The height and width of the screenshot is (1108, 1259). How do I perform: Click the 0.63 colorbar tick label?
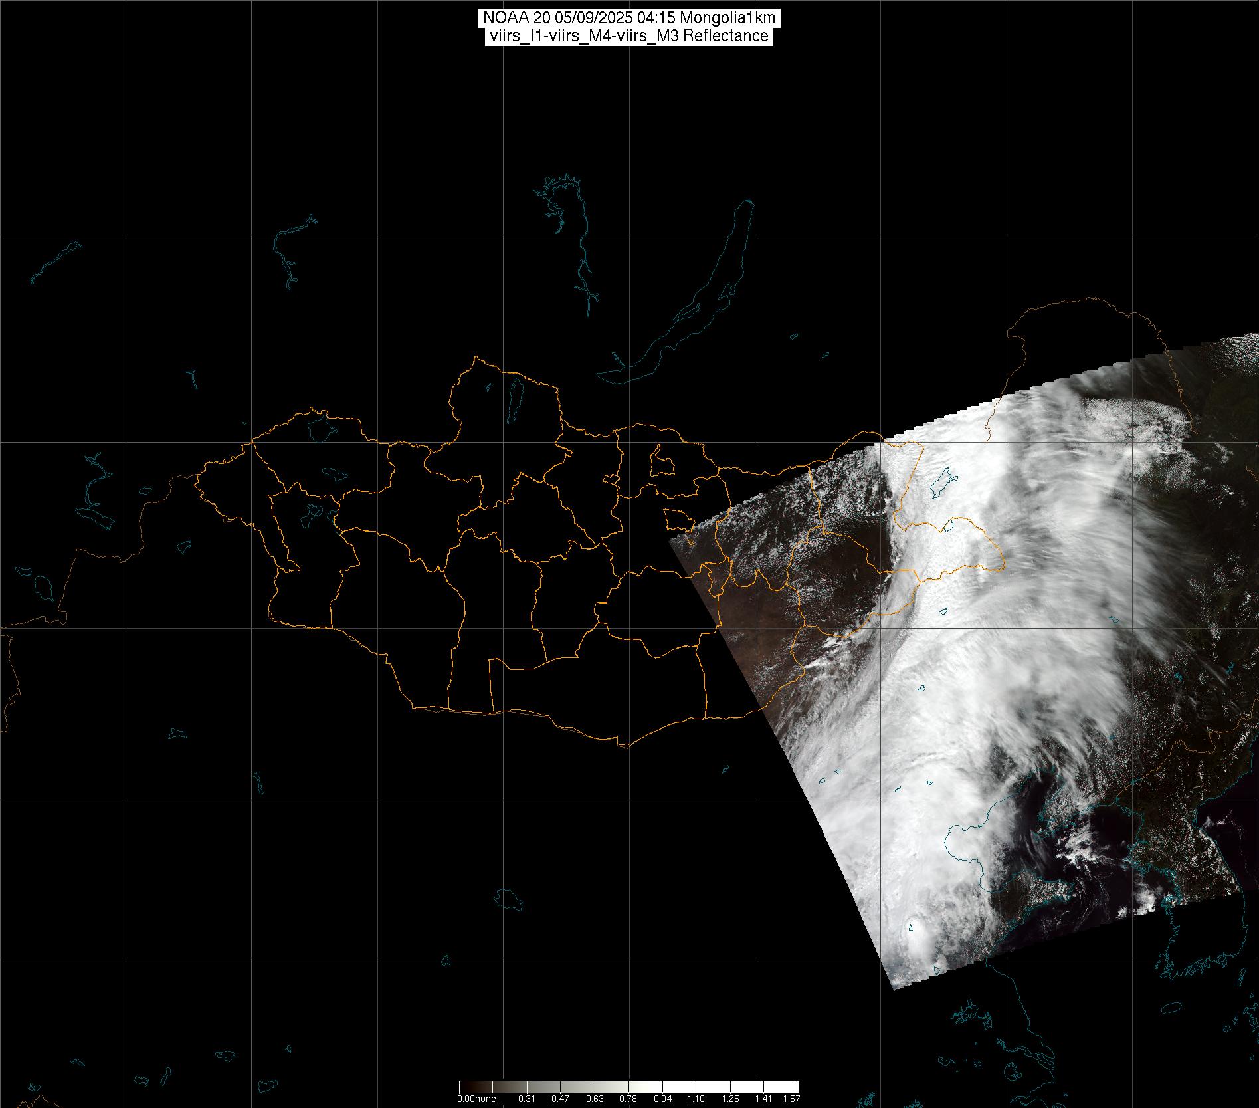(595, 1099)
